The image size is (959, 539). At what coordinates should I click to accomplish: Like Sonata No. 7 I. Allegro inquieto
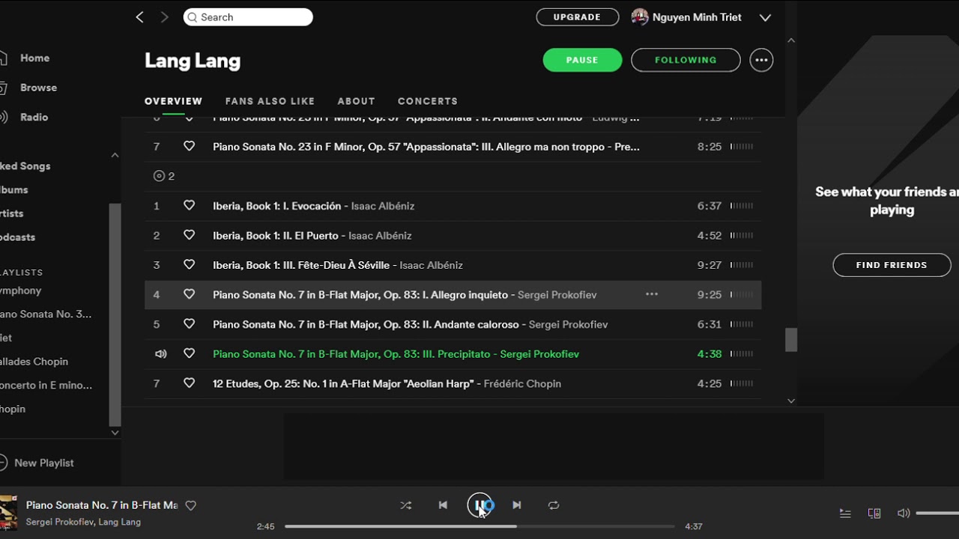click(x=189, y=294)
